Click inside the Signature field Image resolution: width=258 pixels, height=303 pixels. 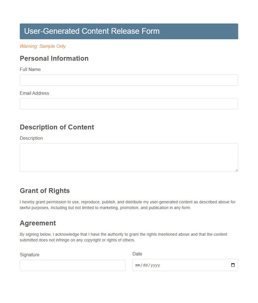pos(73,265)
